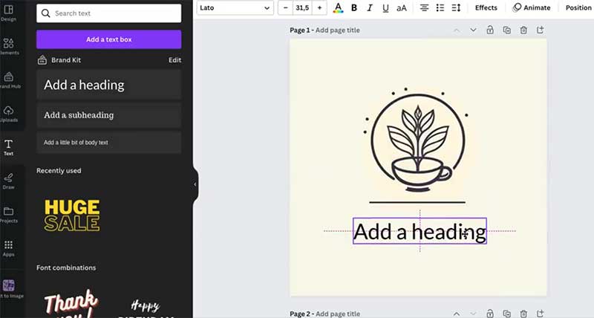Toggle italic formatting on the text
Image resolution: width=594 pixels, height=318 pixels.
click(369, 8)
